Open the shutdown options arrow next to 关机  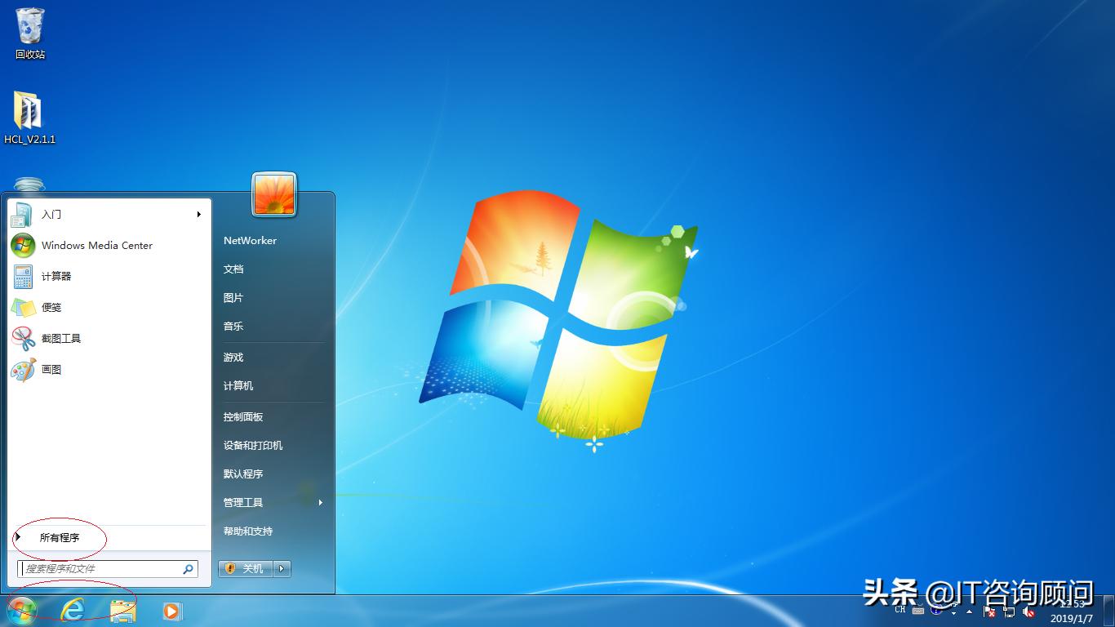click(x=280, y=569)
